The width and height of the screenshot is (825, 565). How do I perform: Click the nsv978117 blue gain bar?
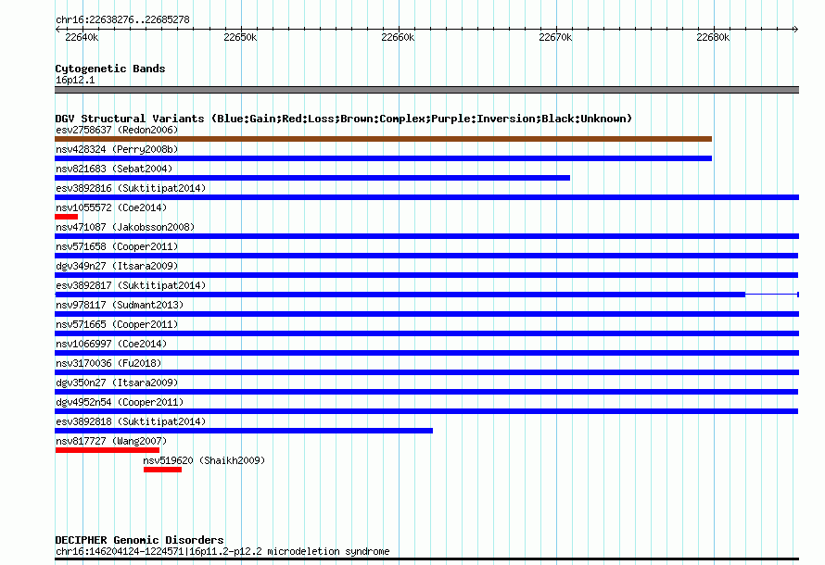(x=426, y=314)
